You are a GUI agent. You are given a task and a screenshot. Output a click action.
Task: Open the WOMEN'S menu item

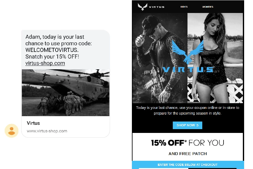[x=208, y=7]
